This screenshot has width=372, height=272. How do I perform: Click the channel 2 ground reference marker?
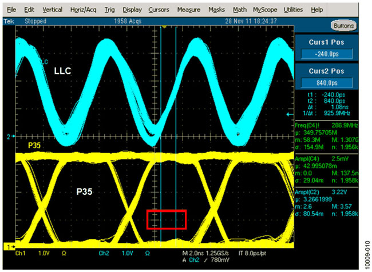click(10, 137)
